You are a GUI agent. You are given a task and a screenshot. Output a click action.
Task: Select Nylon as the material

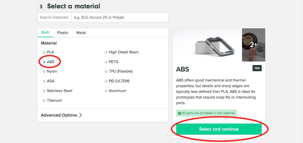pos(44,71)
